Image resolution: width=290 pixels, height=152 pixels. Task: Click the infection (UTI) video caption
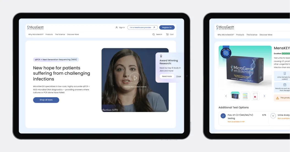coord(110,110)
